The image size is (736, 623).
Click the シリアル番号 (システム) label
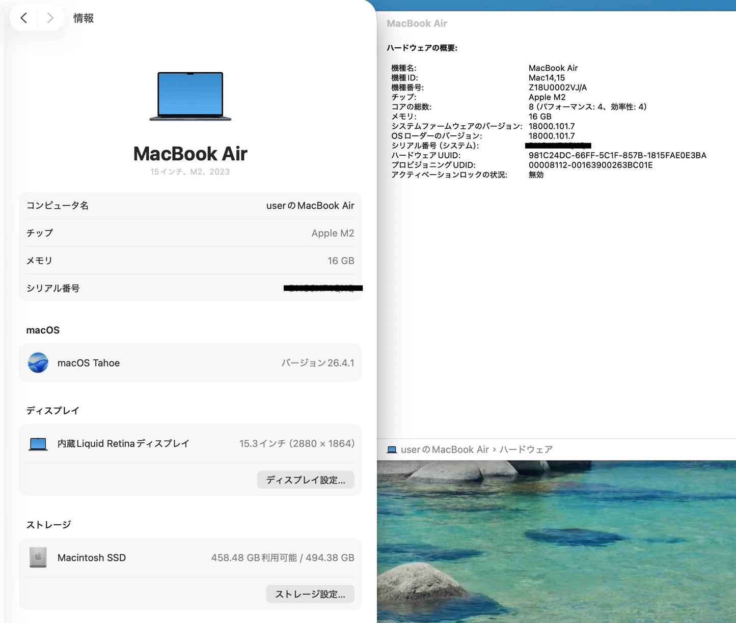pyautogui.click(x=435, y=146)
